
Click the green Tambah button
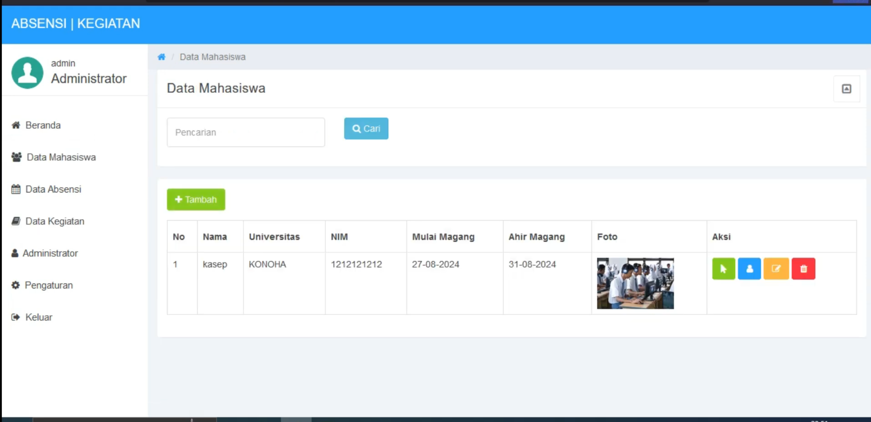click(x=196, y=200)
